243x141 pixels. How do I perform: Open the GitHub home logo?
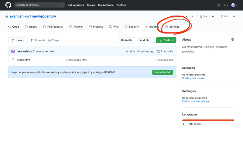click(x=8, y=5)
